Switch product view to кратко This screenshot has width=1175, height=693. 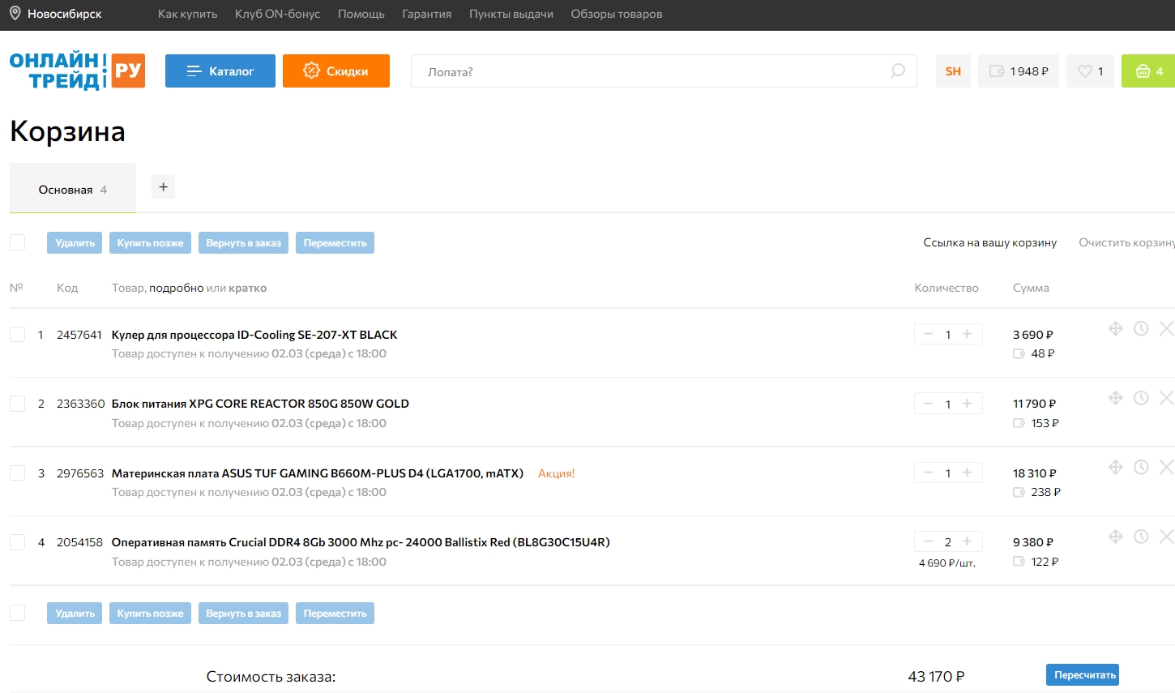(x=248, y=288)
